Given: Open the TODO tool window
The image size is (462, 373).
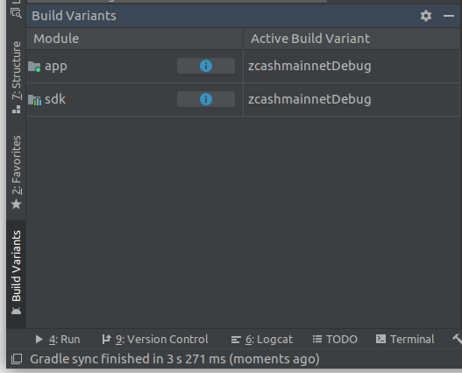Looking at the screenshot, I should [x=335, y=340].
